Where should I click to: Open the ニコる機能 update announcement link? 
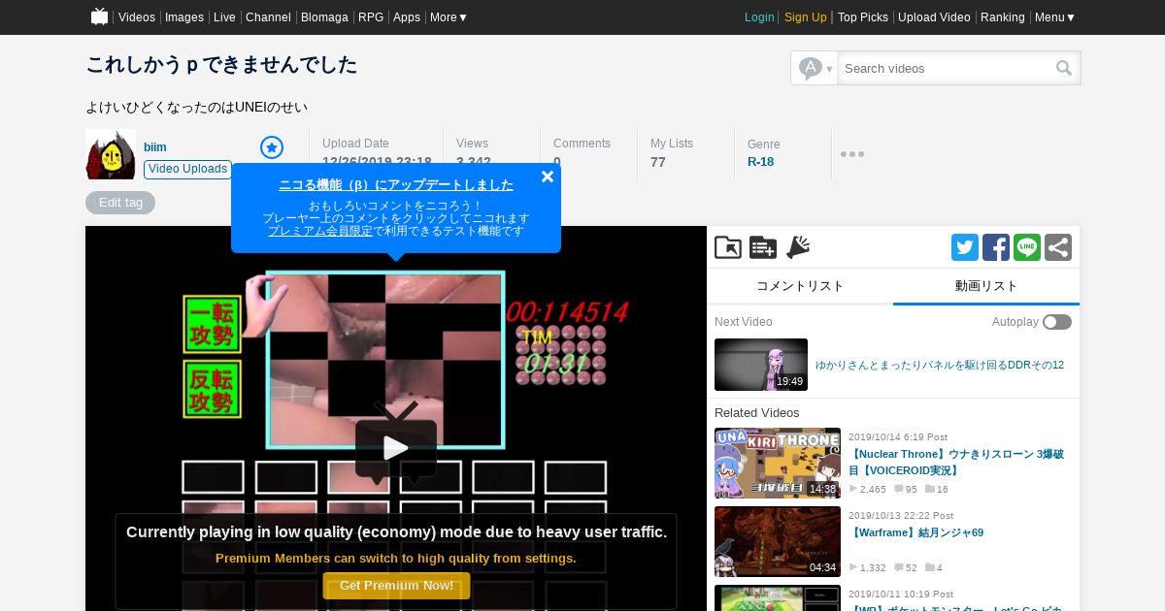point(396,184)
